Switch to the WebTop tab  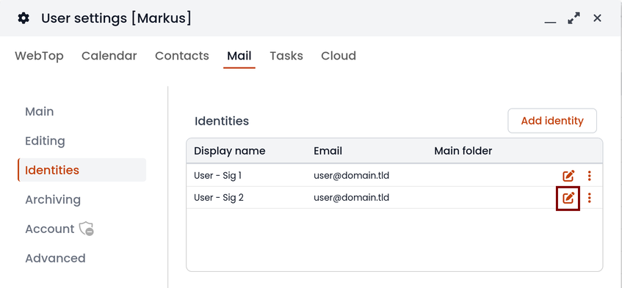point(39,56)
